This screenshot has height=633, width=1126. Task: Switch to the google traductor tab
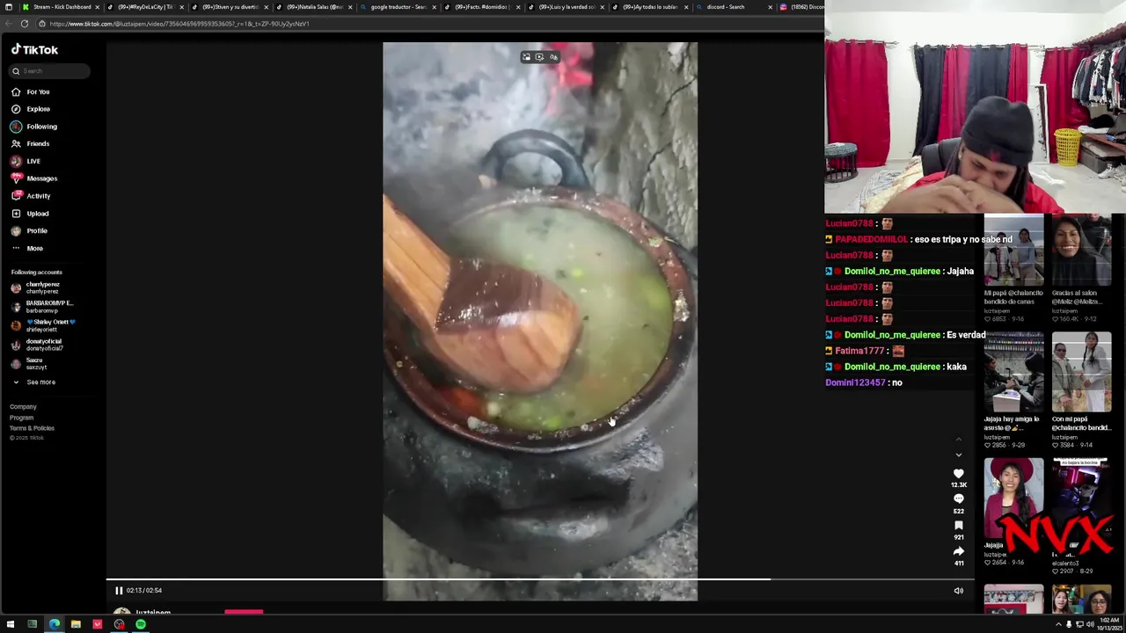[x=397, y=7]
